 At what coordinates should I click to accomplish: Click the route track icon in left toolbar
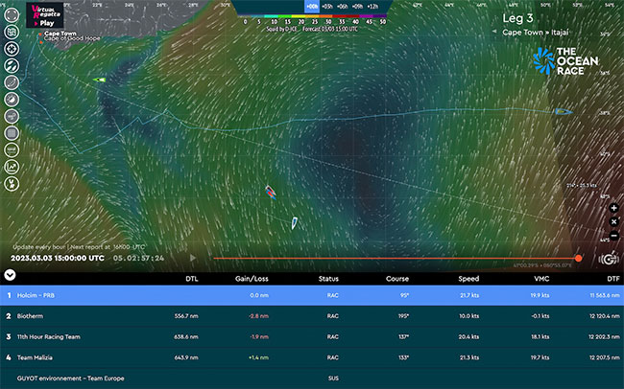[12, 82]
